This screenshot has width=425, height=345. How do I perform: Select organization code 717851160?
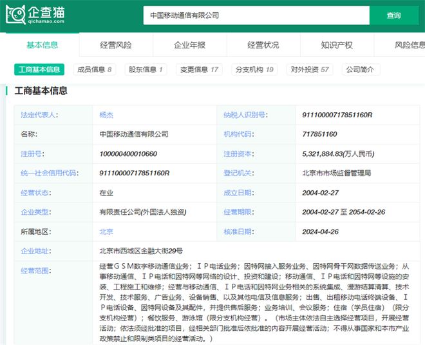click(319, 134)
